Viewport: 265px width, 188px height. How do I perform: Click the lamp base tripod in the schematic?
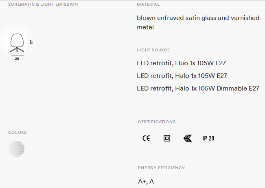pyautogui.click(x=17, y=50)
